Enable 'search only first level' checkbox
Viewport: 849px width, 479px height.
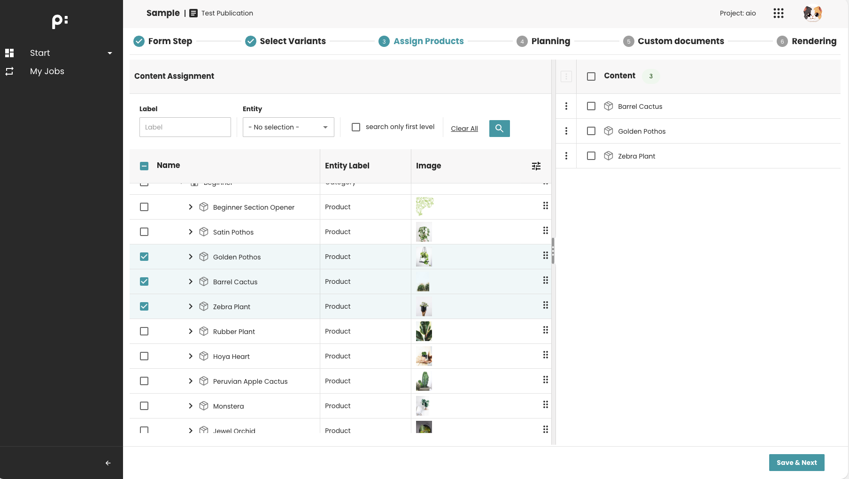click(355, 127)
